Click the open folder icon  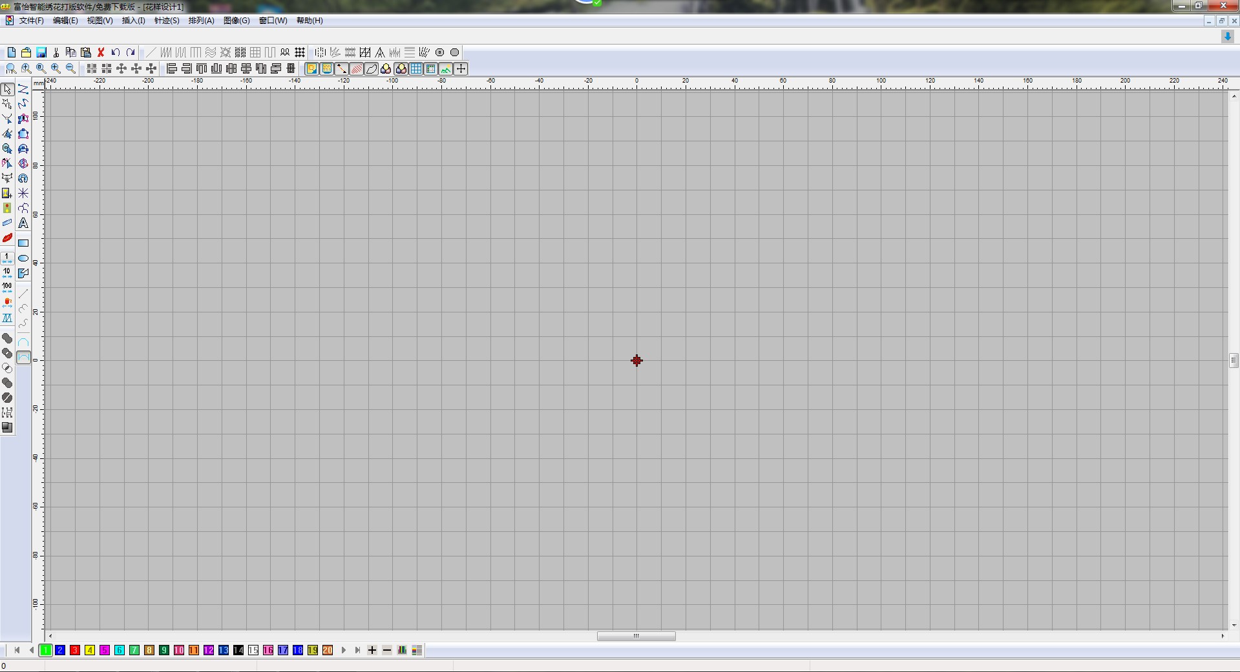pyautogui.click(x=26, y=52)
